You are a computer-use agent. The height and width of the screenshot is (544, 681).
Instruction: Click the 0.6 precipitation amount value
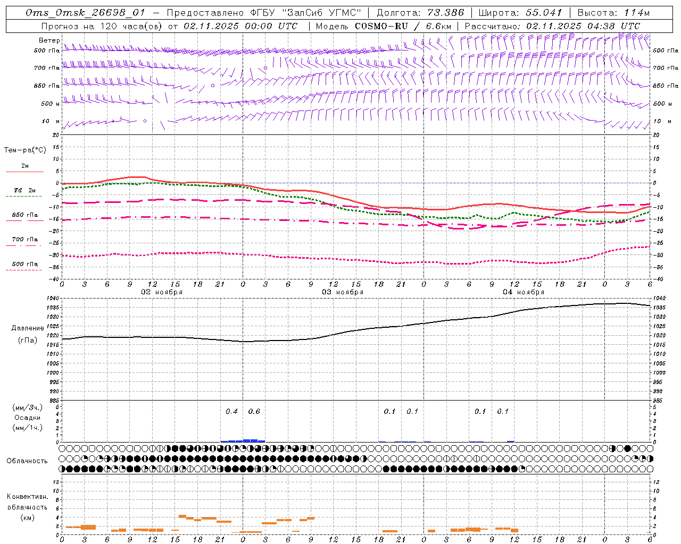click(x=254, y=411)
